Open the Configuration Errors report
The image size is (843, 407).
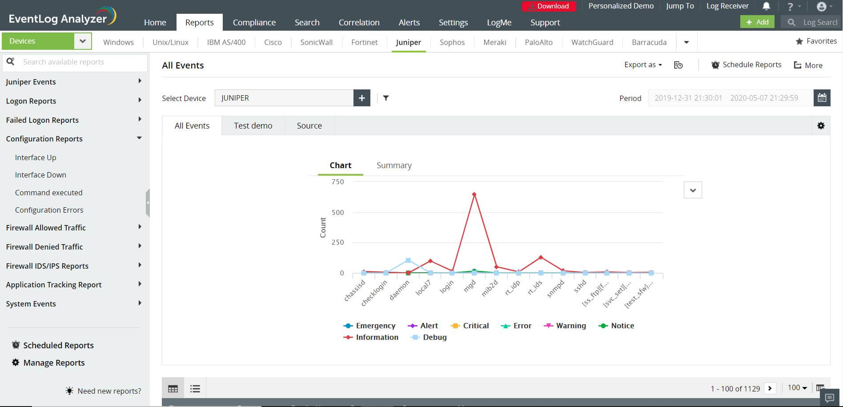pos(49,210)
